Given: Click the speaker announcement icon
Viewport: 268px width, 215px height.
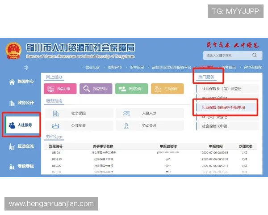Looking at the screenshot, I should click(26, 68).
